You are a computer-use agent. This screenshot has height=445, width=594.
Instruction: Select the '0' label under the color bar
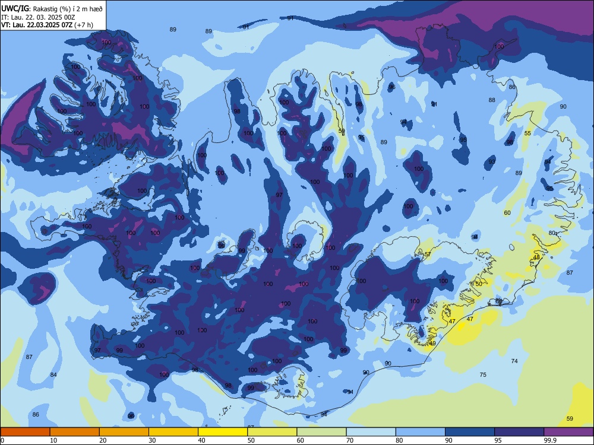(x=2, y=440)
